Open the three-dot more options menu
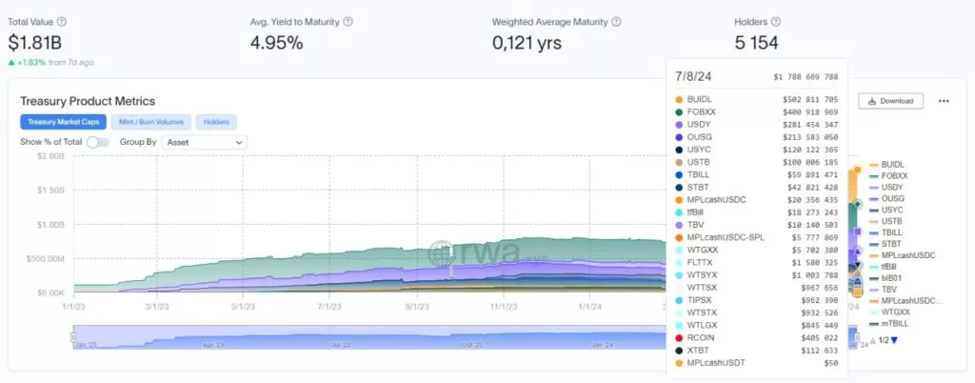This screenshot has height=383, width=975. (x=944, y=101)
